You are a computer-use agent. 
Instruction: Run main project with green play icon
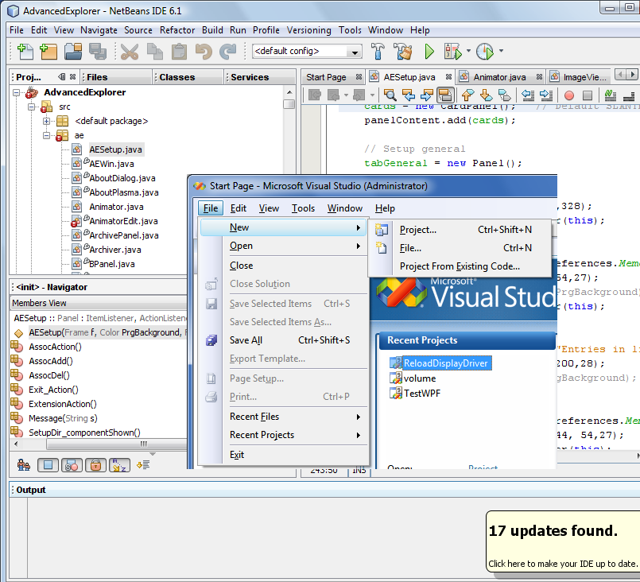[x=429, y=52]
